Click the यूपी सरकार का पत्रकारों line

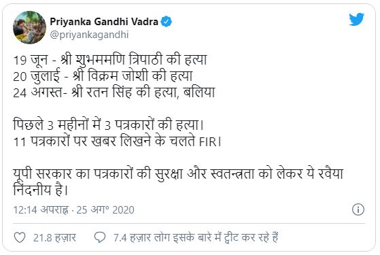(178, 173)
